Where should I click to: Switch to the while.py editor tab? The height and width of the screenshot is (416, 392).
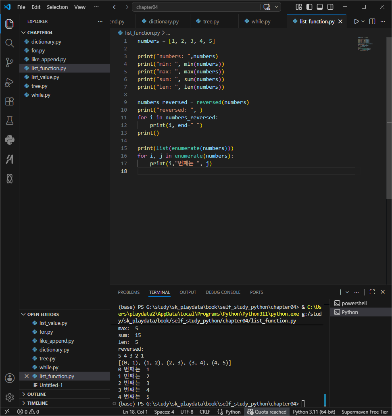click(x=263, y=21)
